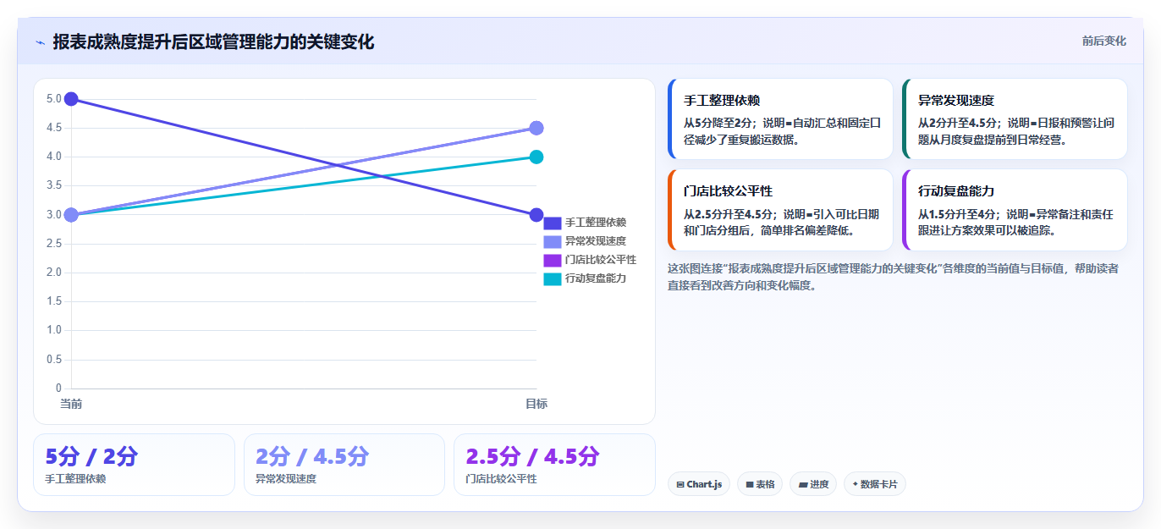Click the 5.0 y-axis tick label
Screen dimensions: 1161x529
(53, 99)
